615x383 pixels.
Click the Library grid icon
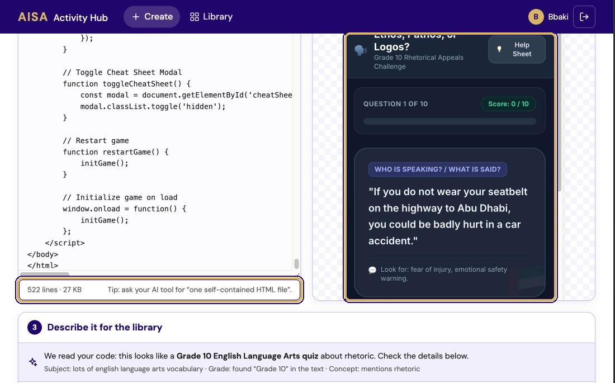coord(194,17)
